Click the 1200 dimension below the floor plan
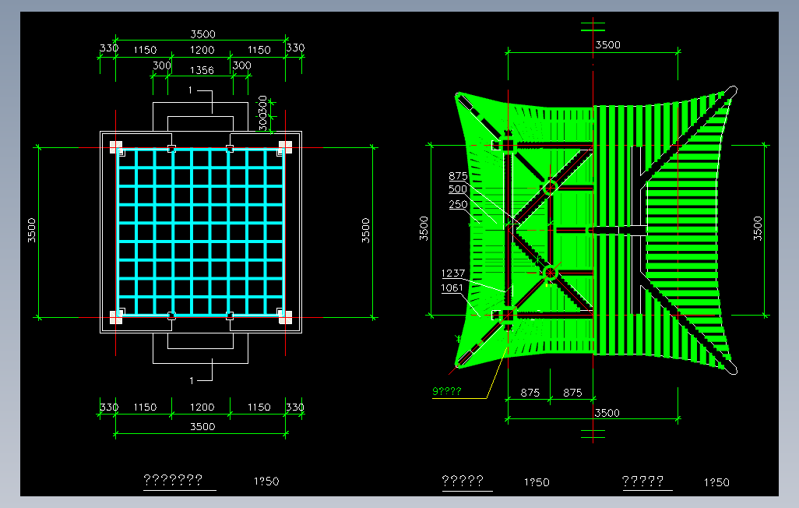This screenshot has width=799, height=508. (202, 407)
